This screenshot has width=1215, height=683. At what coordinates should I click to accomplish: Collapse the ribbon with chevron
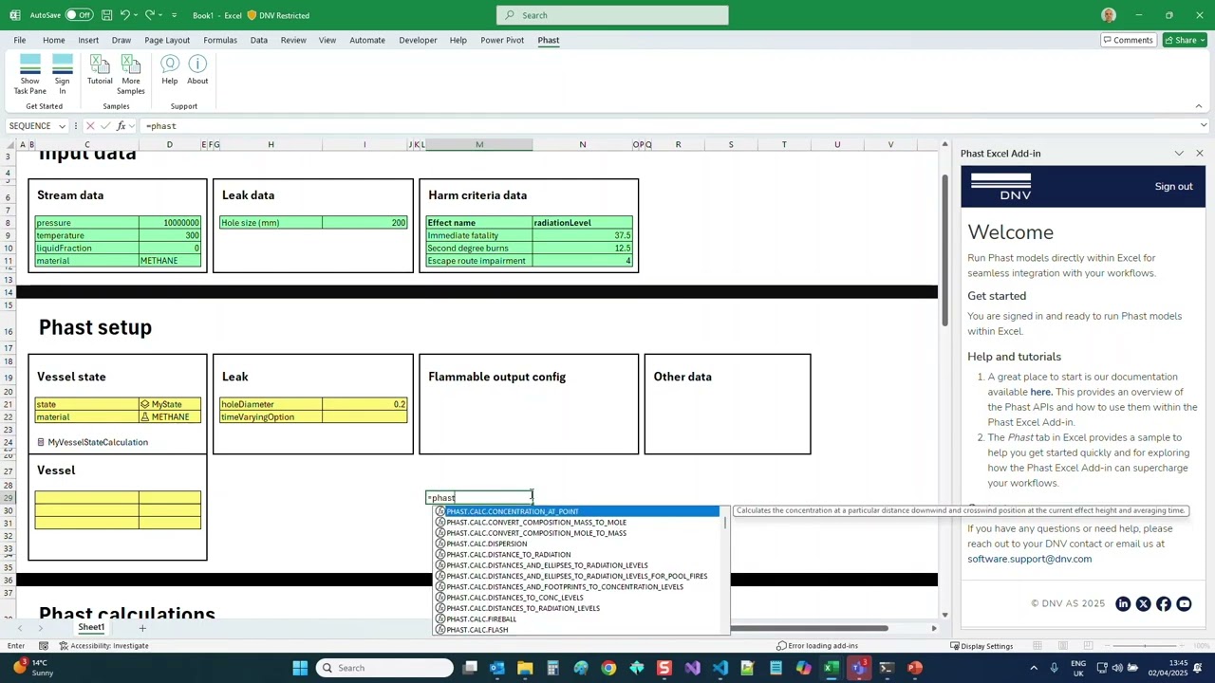[1199, 106]
